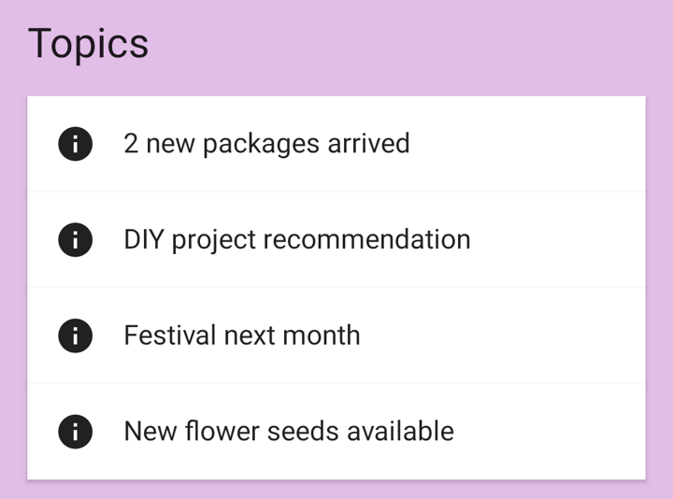673x499 pixels.
Task: Click the word 'packages' in first topic
Action: 261,144
